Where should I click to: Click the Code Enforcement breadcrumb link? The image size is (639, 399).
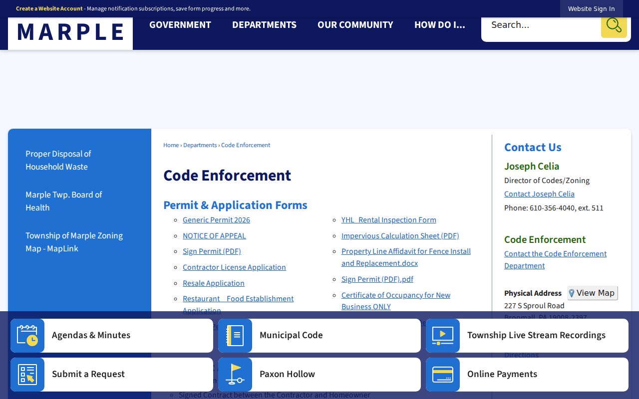pos(246,145)
